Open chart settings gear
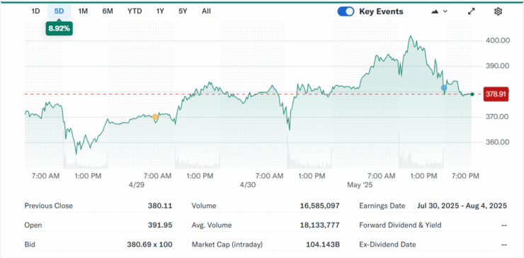 coord(498,11)
